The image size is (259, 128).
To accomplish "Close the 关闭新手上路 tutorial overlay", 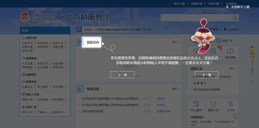I will pyautogui.click(x=238, y=7).
